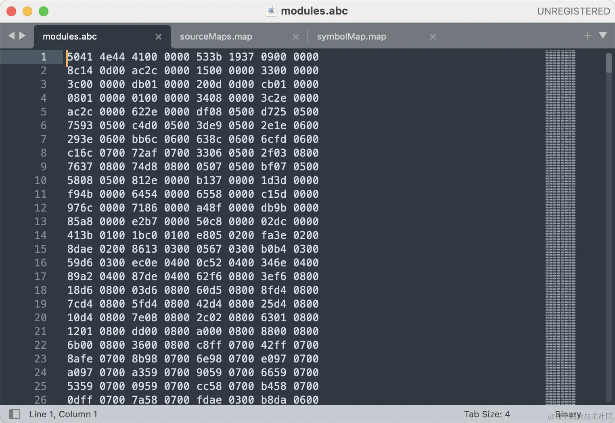The image size is (615, 423).
Task: Click hex value 7593 on line 6
Action: tap(80, 126)
